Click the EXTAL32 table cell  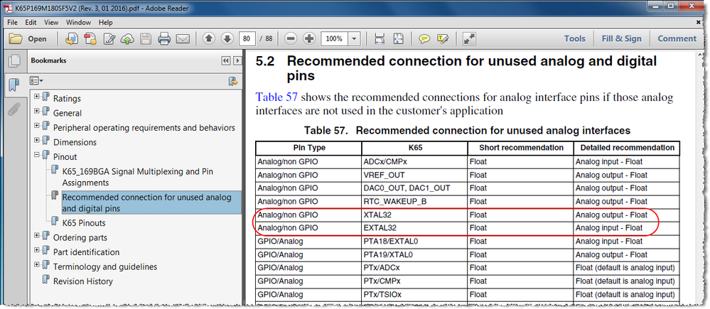tap(414, 227)
